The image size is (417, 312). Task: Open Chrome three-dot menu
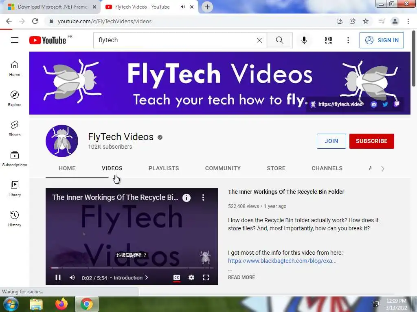coord(408,21)
